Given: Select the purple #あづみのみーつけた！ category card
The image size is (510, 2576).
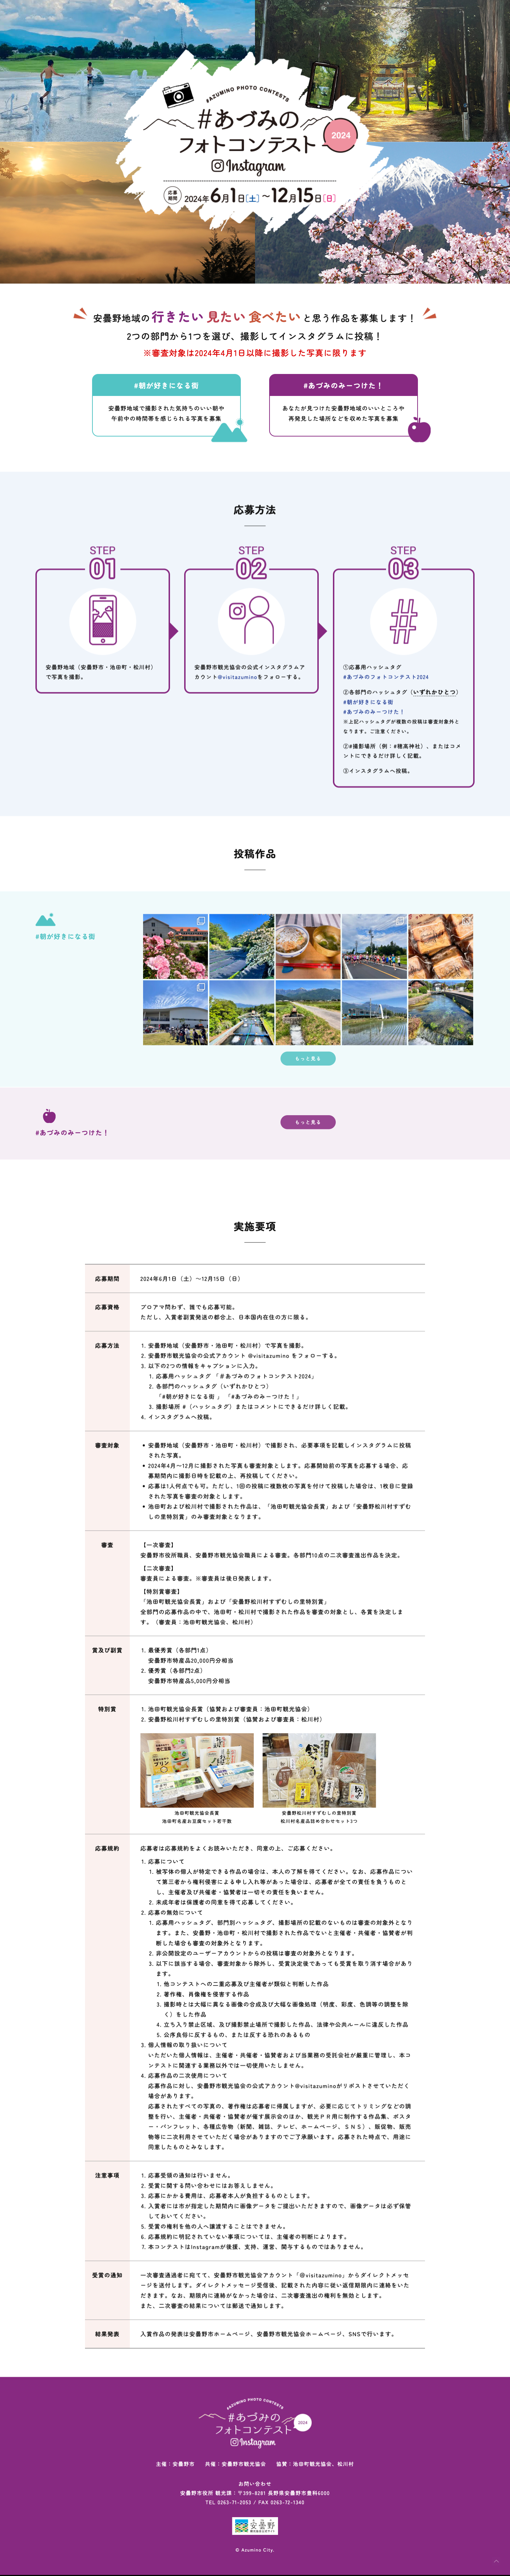Looking at the screenshot, I should coord(343,405).
